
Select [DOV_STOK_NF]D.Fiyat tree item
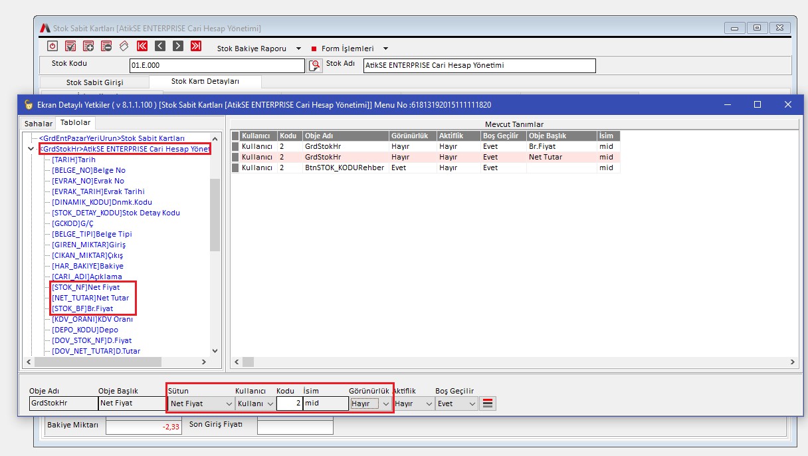92,340
